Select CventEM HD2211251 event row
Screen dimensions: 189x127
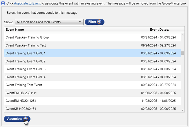click(21, 101)
